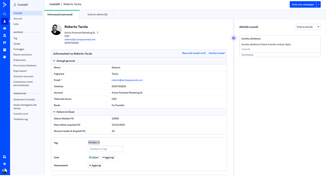Open Intestazioni email personalizzate
This screenshot has height=183, width=326.
23,83
